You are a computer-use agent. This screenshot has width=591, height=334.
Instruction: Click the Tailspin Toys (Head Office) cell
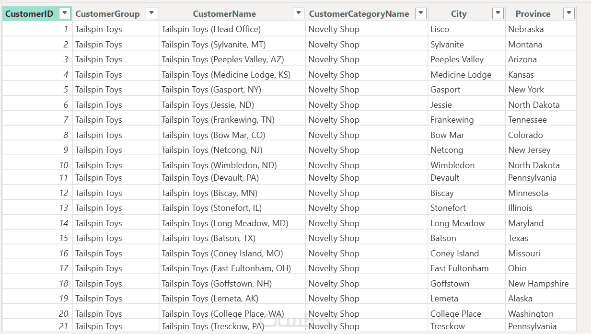point(211,29)
